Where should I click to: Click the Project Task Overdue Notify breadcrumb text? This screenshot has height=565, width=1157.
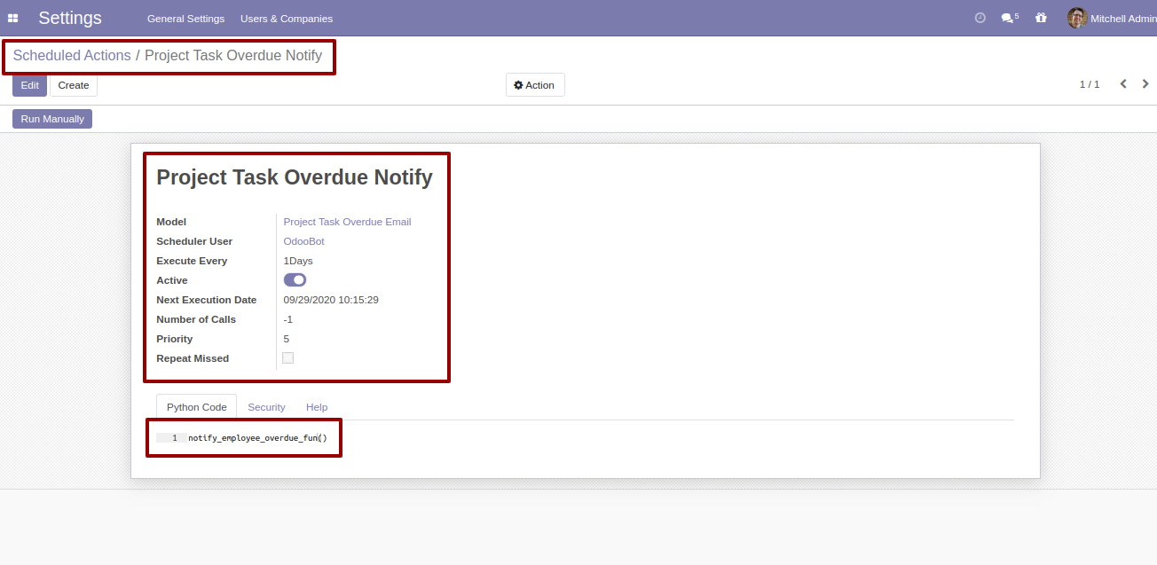(233, 55)
